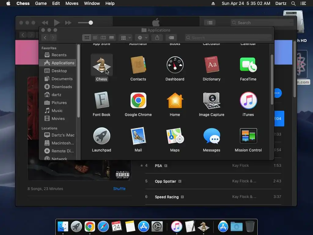The height and width of the screenshot is (235, 313).
Task: Click Previous track in iTunes window
Action: point(45,23)
